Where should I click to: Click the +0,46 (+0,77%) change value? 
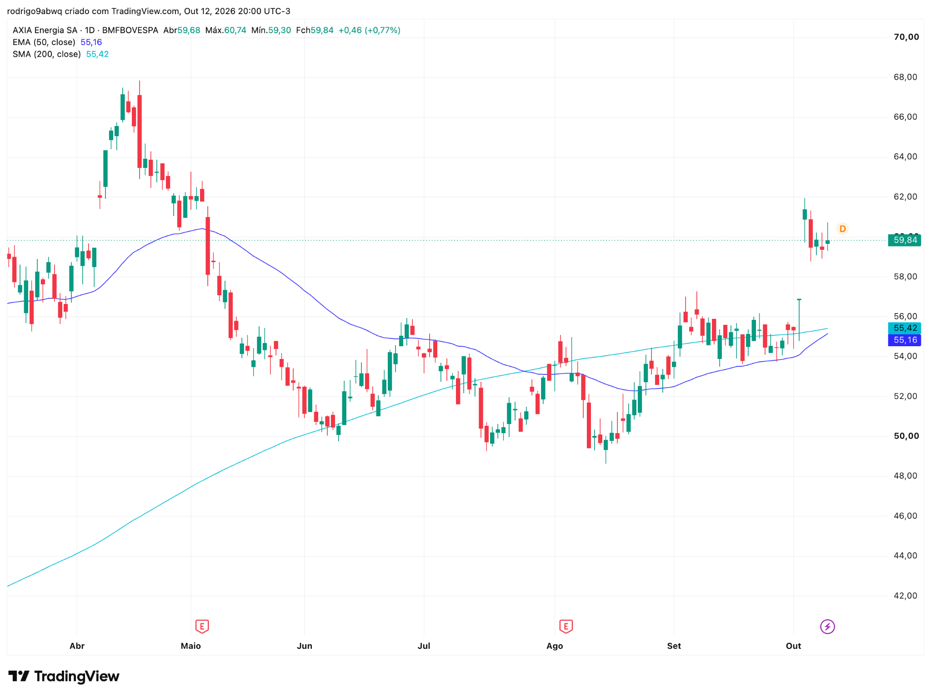(x=370, y=30)
